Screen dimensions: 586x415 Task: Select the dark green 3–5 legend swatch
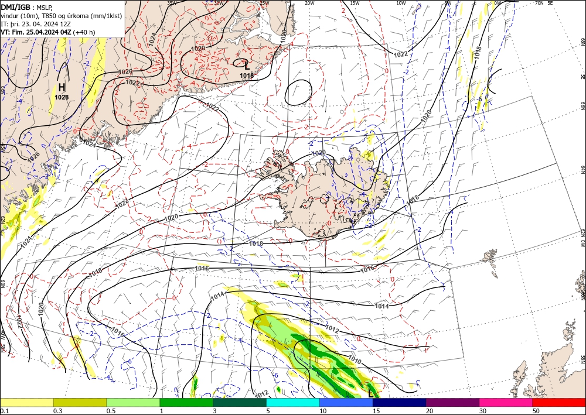(x=240, y=402)
